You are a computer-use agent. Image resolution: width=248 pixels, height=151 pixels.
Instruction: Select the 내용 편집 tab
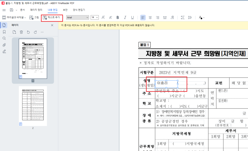pos(53,10)
